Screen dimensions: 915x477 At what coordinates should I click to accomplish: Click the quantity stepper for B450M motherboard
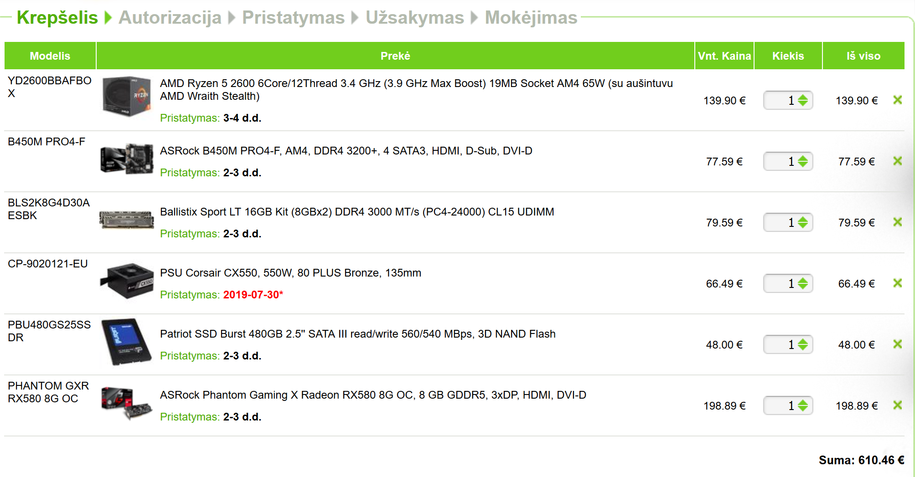click(803, 161)
